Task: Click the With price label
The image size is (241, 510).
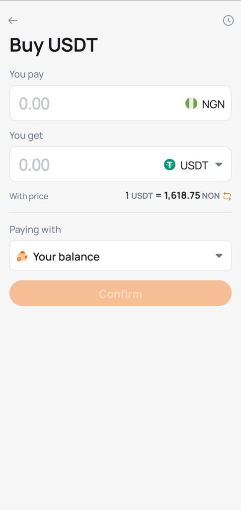Action: [29, 196]
